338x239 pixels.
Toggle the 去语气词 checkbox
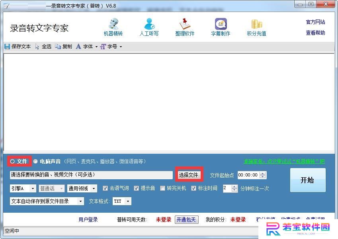pos(105,188)
